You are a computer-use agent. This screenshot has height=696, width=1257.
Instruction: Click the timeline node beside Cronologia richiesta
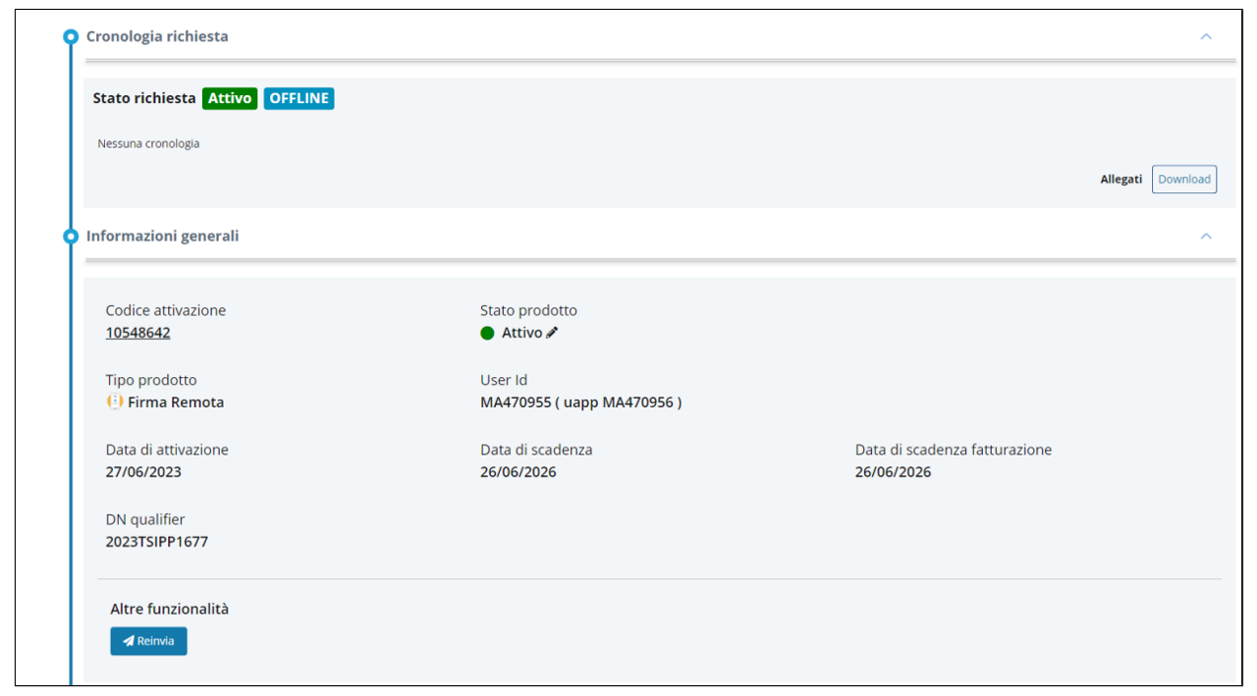70,36
